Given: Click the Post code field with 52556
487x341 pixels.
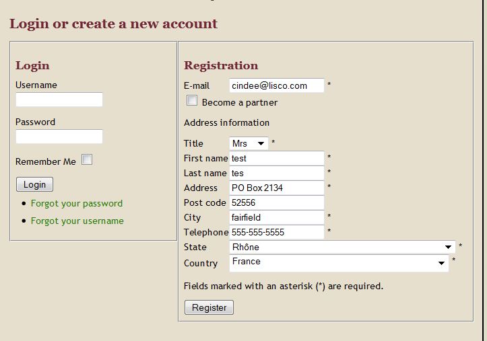Looking at the screenshot, I should coord(277,202).
